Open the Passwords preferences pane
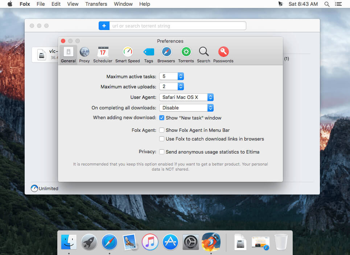The image size is (350, 255). tap(223, 55)
